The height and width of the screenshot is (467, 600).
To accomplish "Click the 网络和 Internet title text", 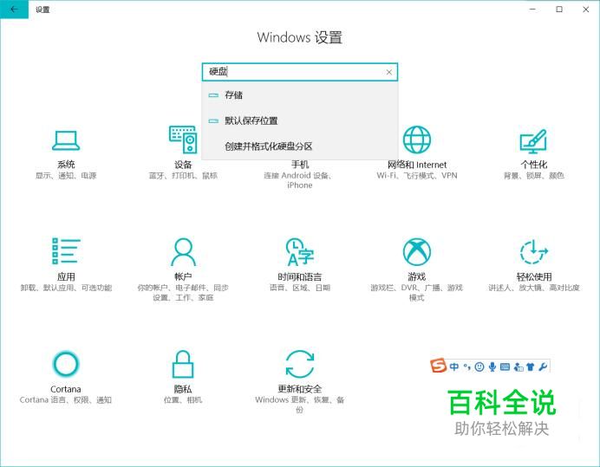I will 417,165.
